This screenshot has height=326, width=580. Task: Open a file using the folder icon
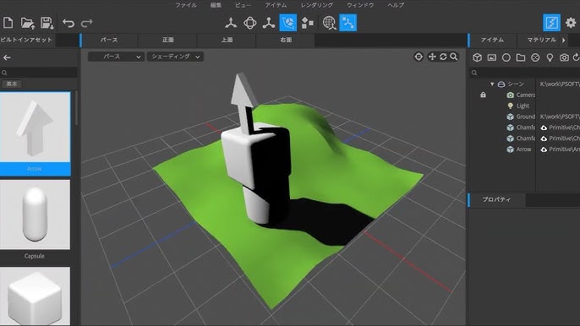pyautogui.click(x=27, y=23)
